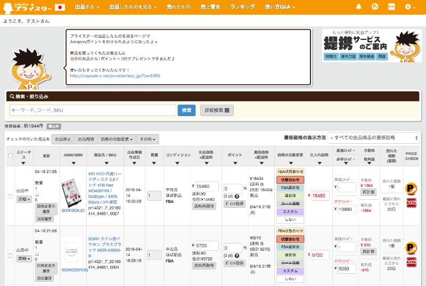Image resolution: width=426 pixels, height=286 pixels.
Task: Click the red US icon in SONY row
Action: pos(411,262)
